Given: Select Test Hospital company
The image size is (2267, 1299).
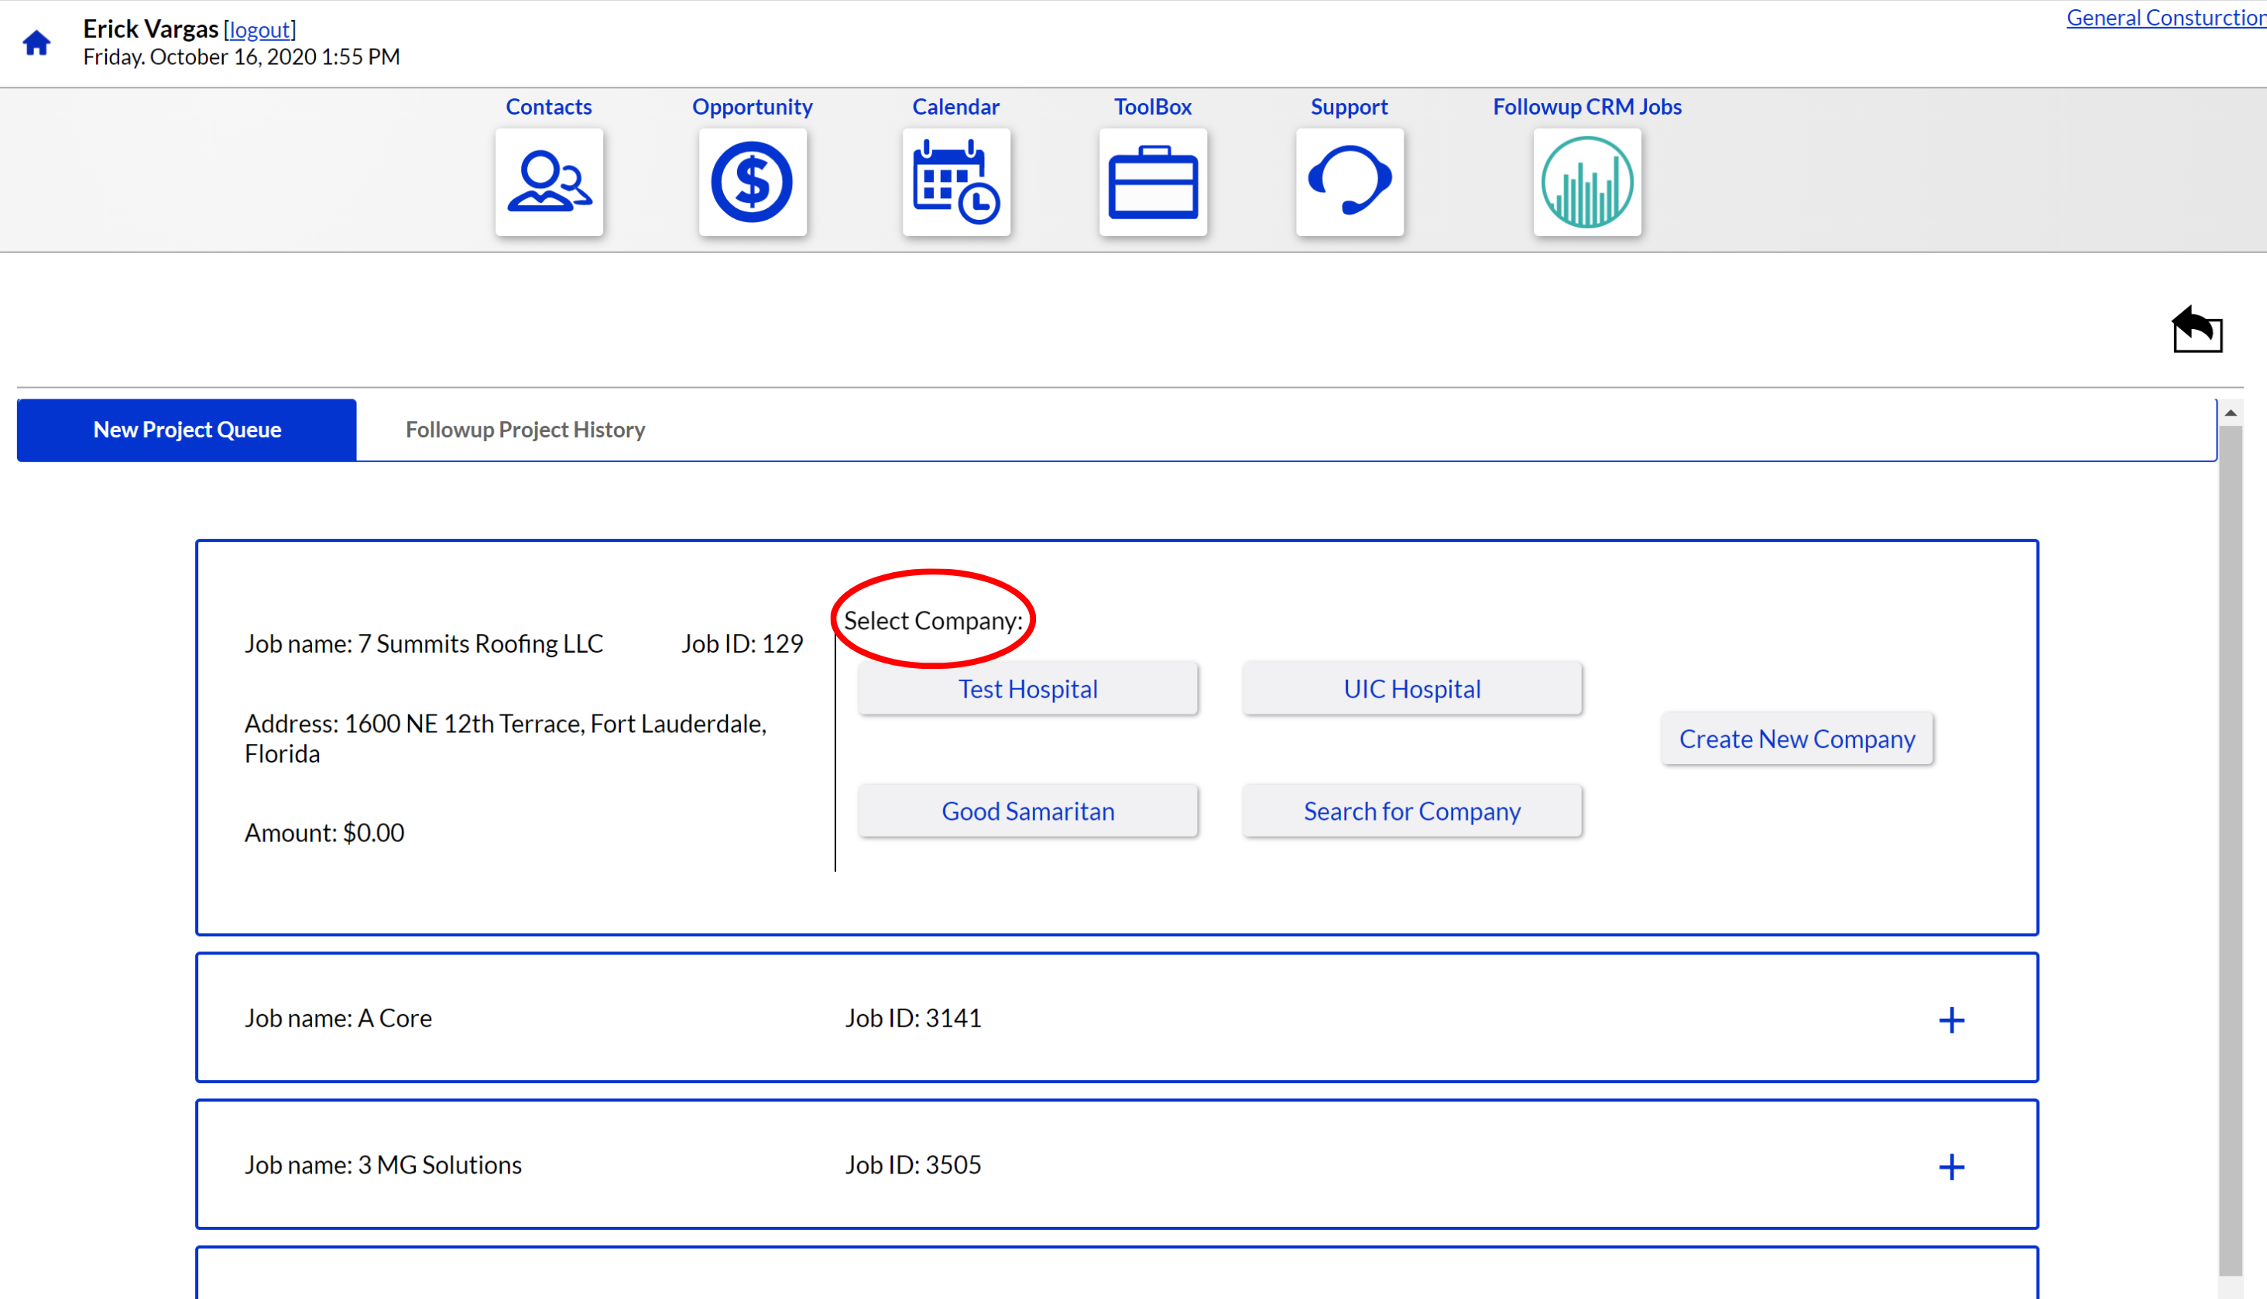Looking at the screenshot, I should tap(1027, 689).
